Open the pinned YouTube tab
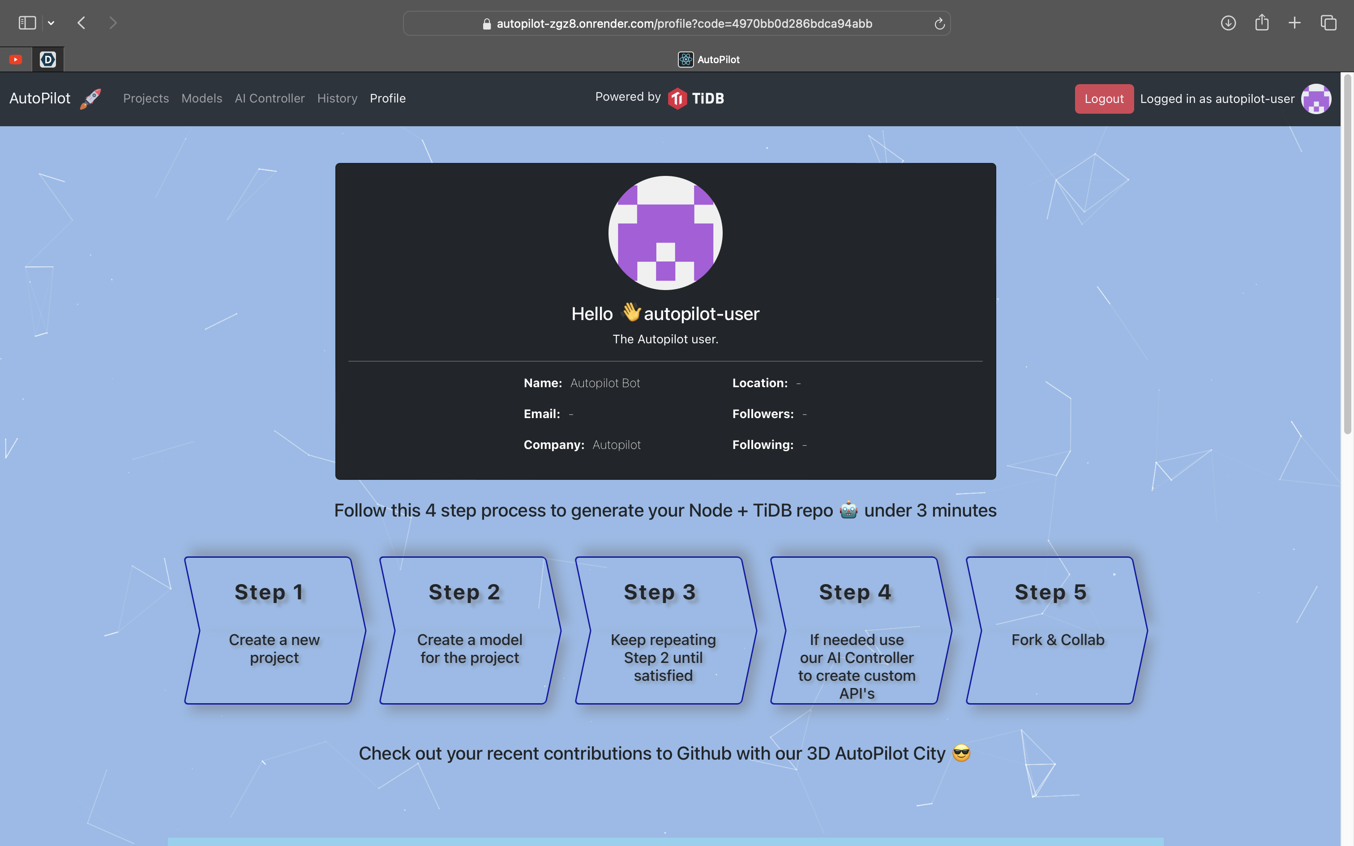Viewport: 1354px width, 846px height. pos(16,59)
